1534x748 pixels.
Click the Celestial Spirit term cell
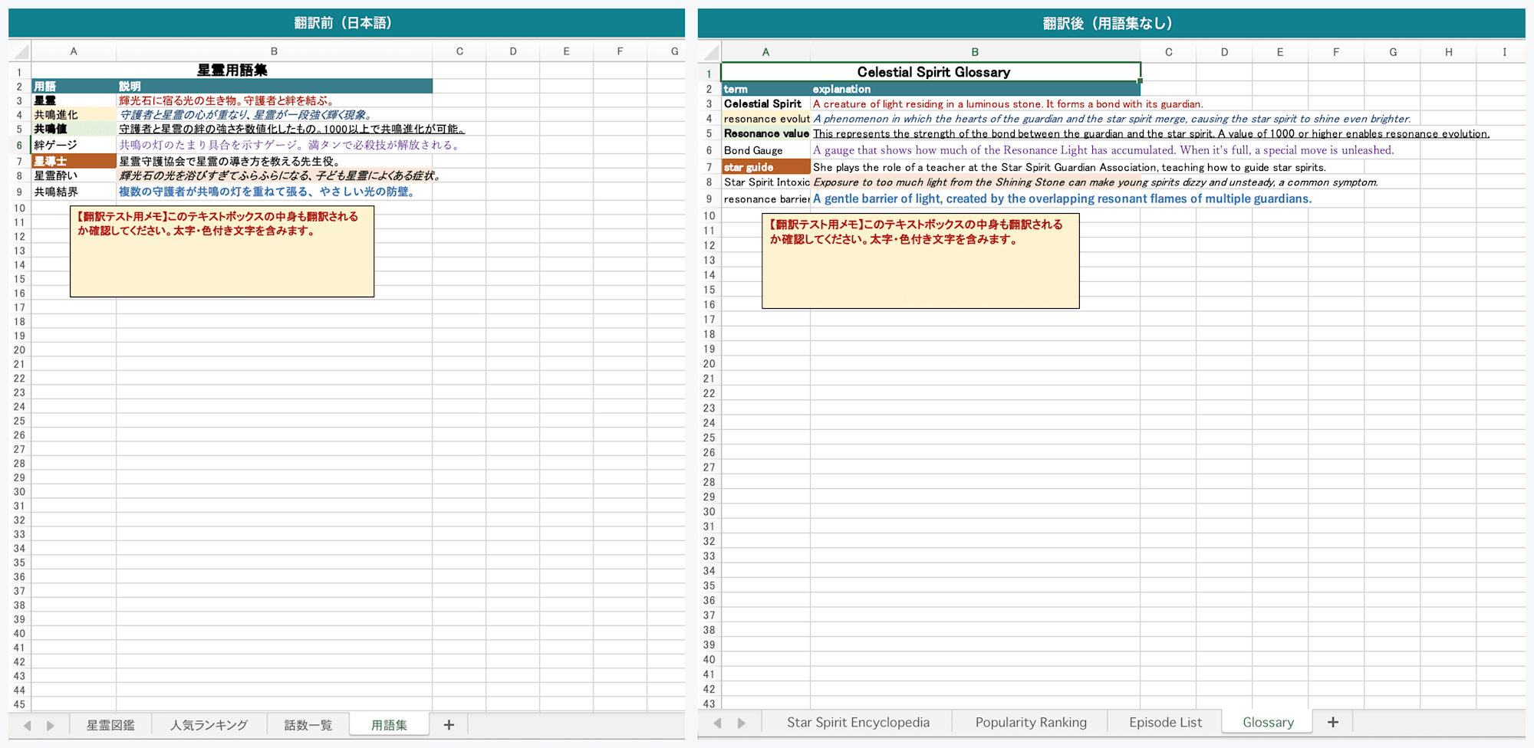tap(765, 103)
